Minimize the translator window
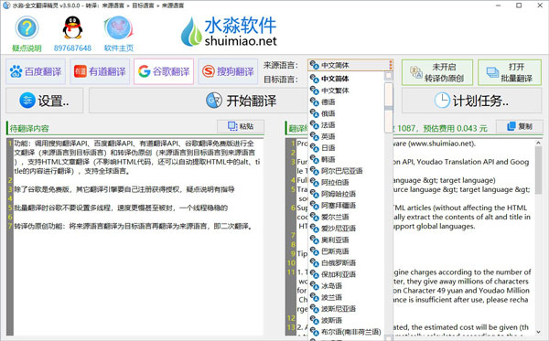 tap(499, 5)
